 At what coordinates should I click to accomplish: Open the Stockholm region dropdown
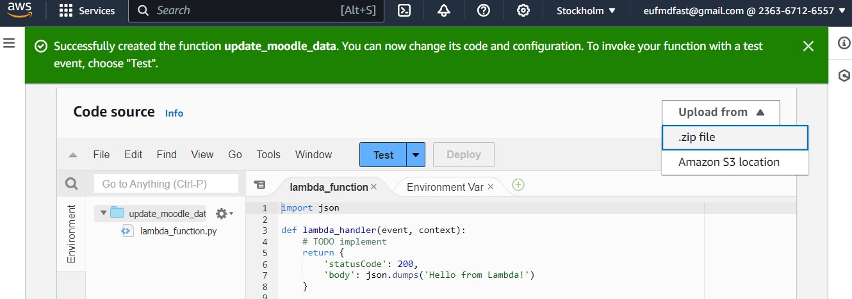pos(586,11)
